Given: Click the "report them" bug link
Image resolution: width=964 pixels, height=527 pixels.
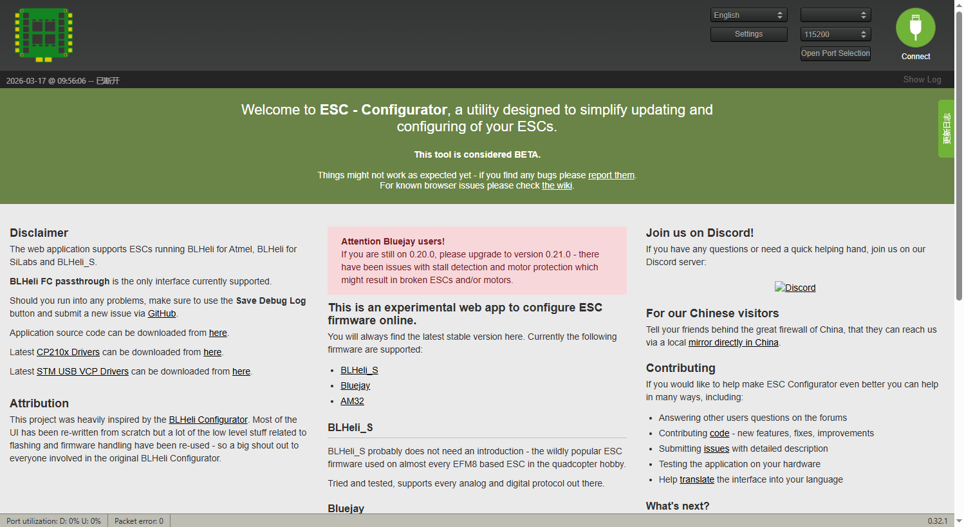Looking at the screenshot, I should coord(610,174).
